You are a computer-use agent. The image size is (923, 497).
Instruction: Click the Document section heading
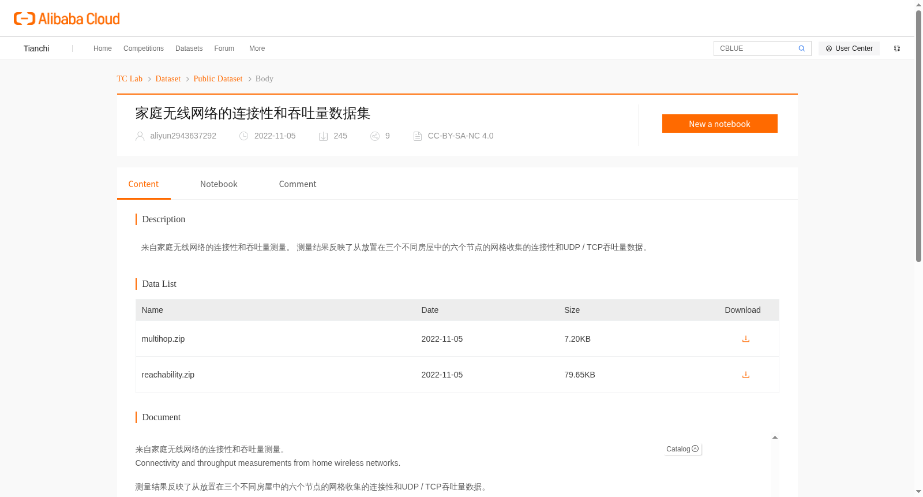(x=162, y=417)
